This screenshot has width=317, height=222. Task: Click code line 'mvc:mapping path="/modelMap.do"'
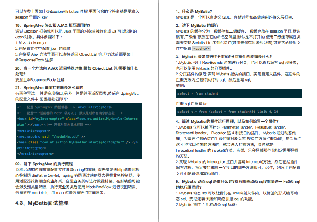51,136
